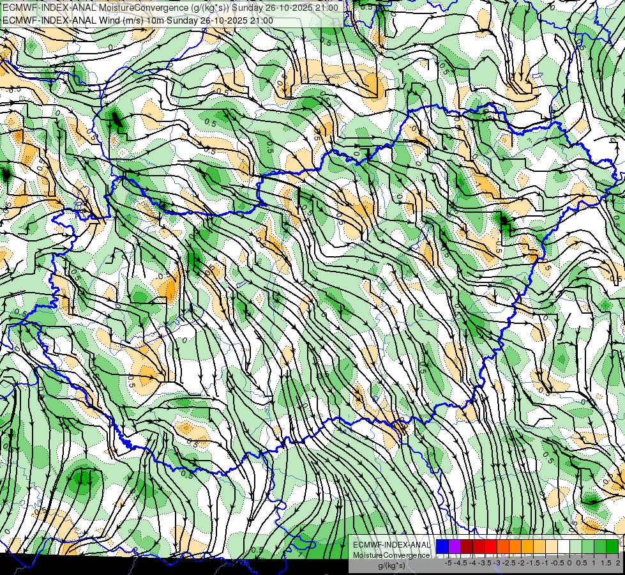The image size is (625, 575).
Task: Click the g/(kg*s) unit label in legend
Action: click(391, 565)
